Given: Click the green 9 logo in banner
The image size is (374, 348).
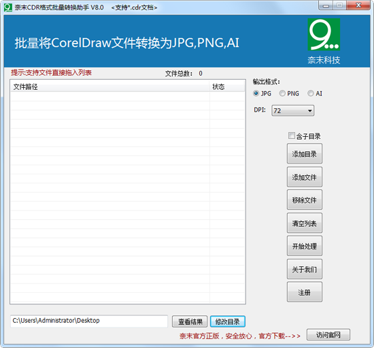Looking at the screenshot, I should click(324, 35).
